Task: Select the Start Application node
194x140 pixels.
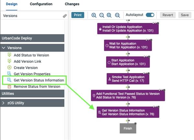Action: click(128, 62)
